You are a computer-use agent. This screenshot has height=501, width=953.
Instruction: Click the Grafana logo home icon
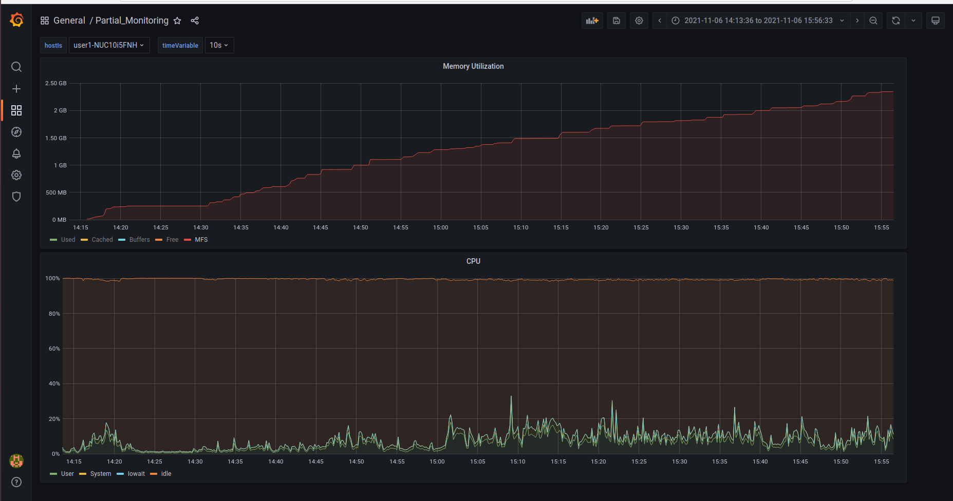coord(16,20)
